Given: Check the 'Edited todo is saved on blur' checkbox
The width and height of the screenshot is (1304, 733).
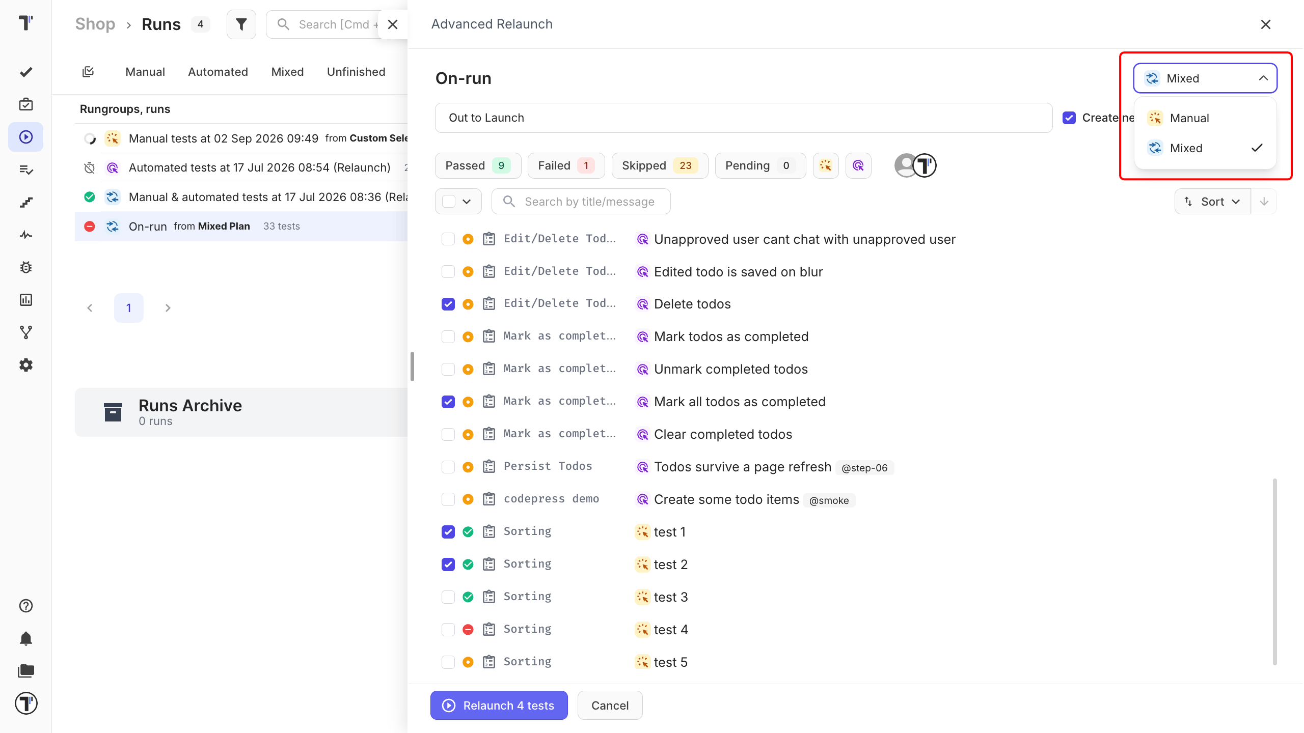Looking at the screenshot, I should coord(448,272).
